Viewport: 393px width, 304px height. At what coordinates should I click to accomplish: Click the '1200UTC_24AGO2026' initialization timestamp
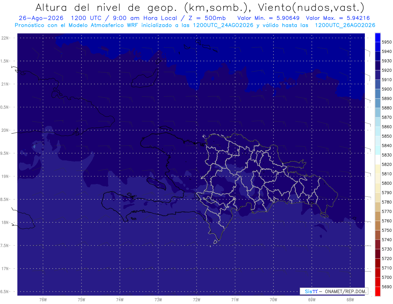pyautogui.click(x=223, y=25)
